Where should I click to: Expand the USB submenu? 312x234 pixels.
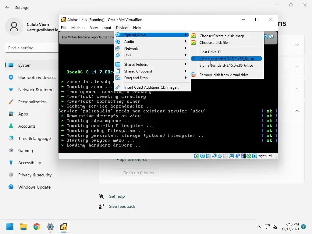186,55
